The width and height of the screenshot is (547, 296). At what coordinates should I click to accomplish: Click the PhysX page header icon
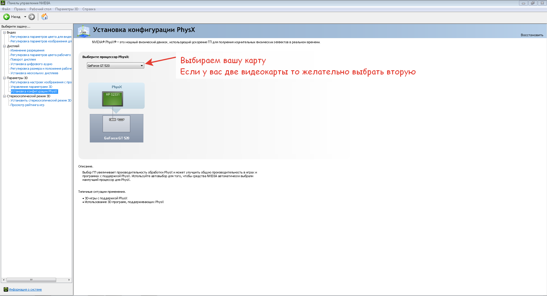(84, 31)
